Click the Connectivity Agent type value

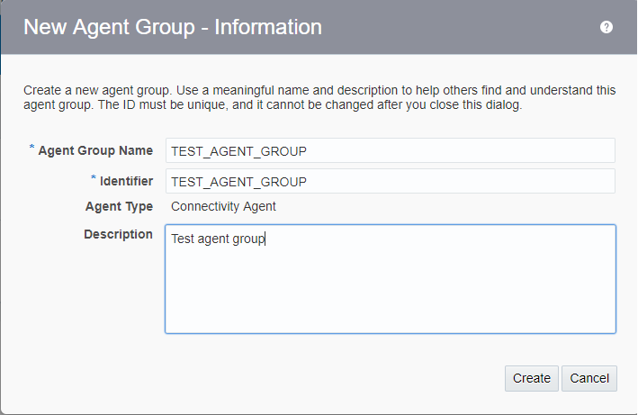(x=223, y=206)
